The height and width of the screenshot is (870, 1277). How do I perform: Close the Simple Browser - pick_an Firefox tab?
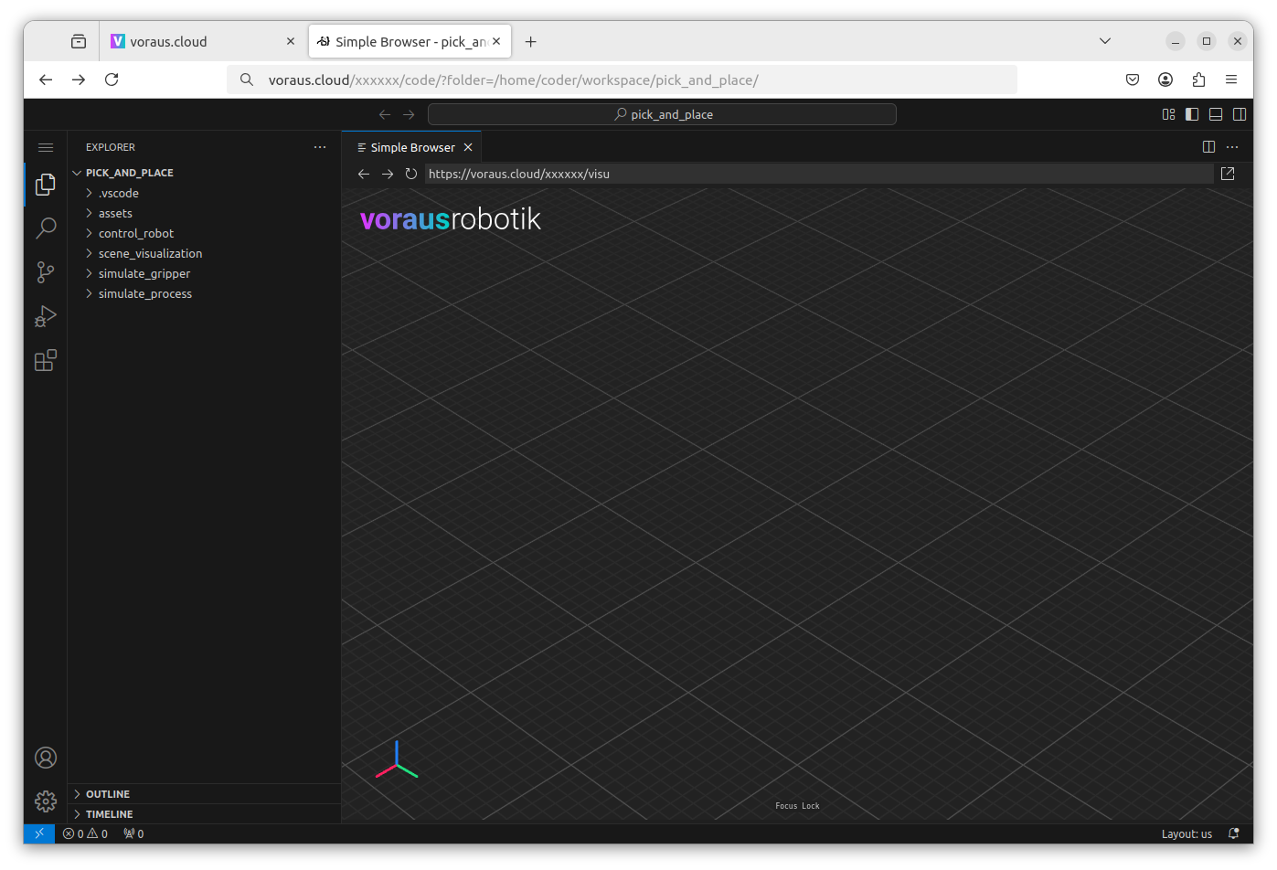(496, 41)
